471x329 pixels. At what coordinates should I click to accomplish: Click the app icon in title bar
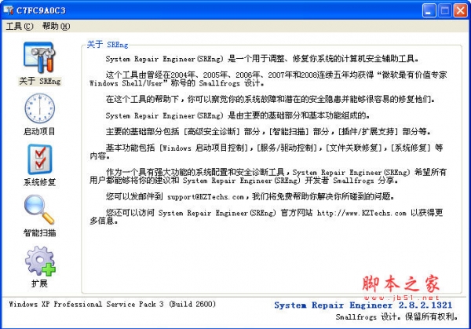[x=9, y=10]
